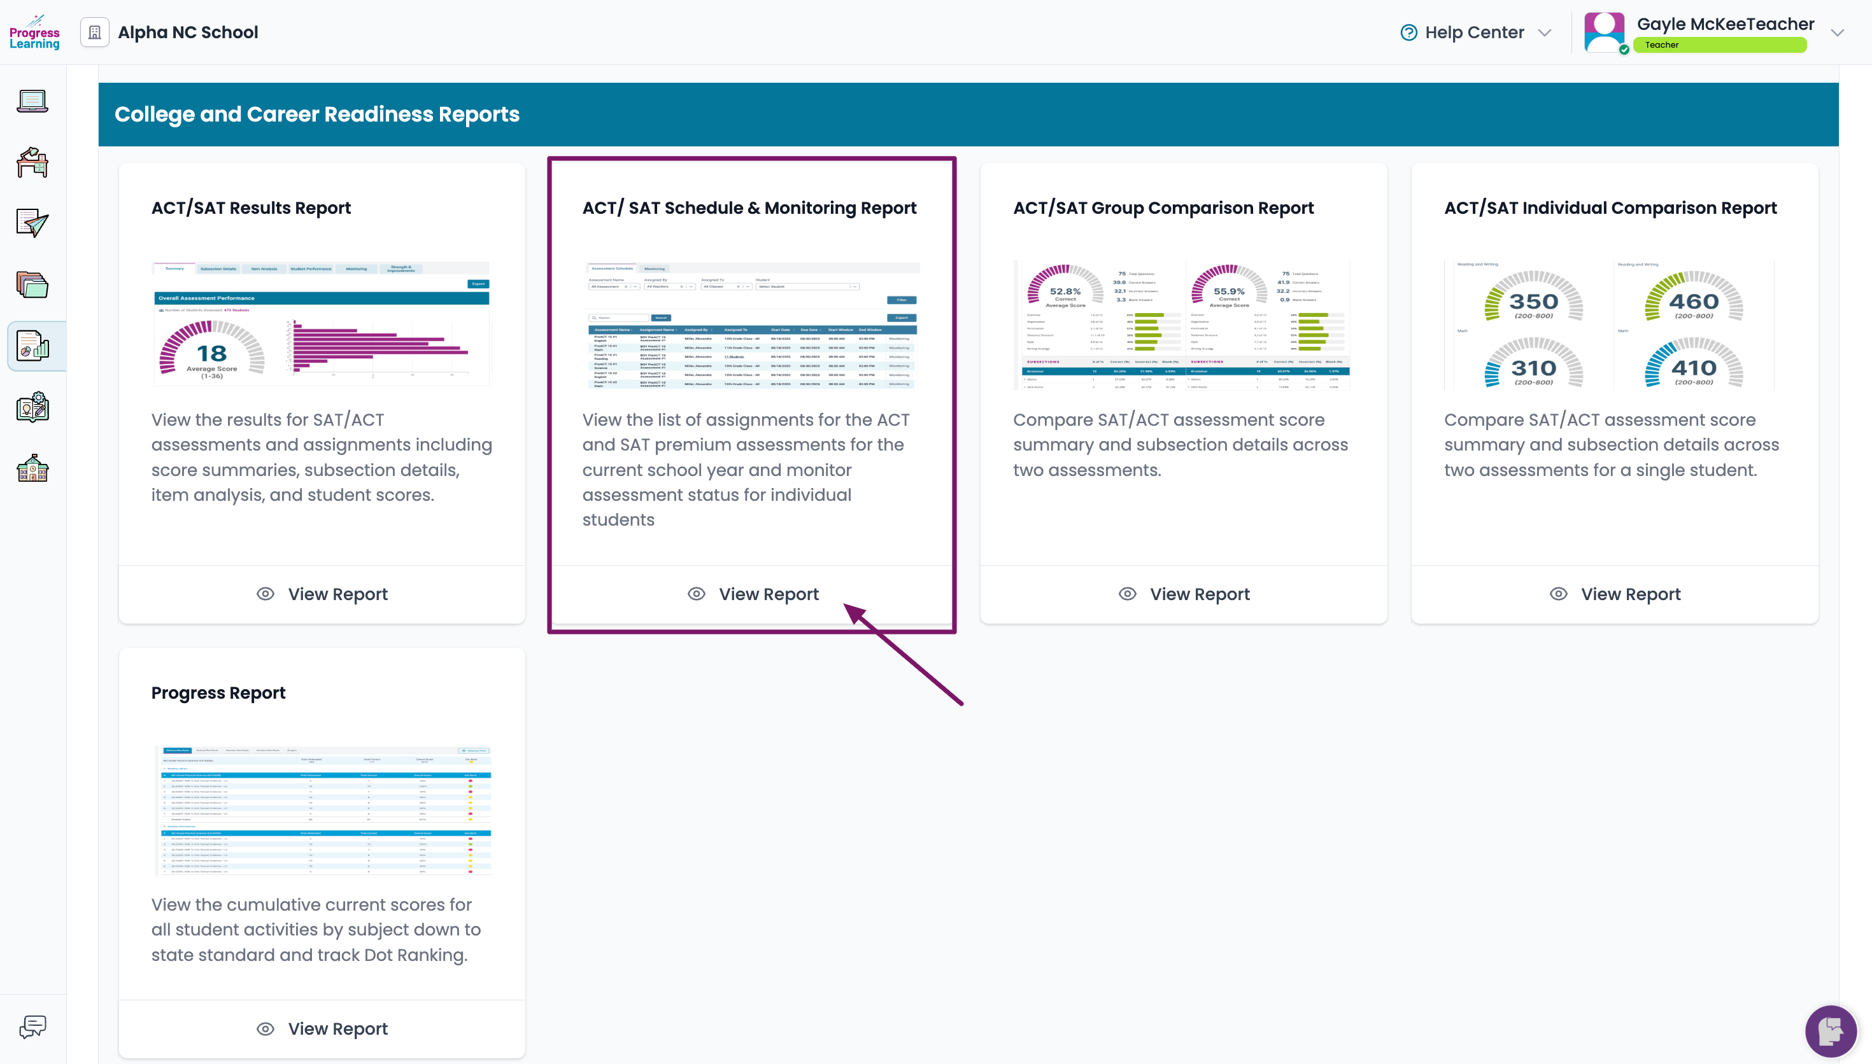Open the Schedule & Monitoring Report preview thumbnail

753,325
